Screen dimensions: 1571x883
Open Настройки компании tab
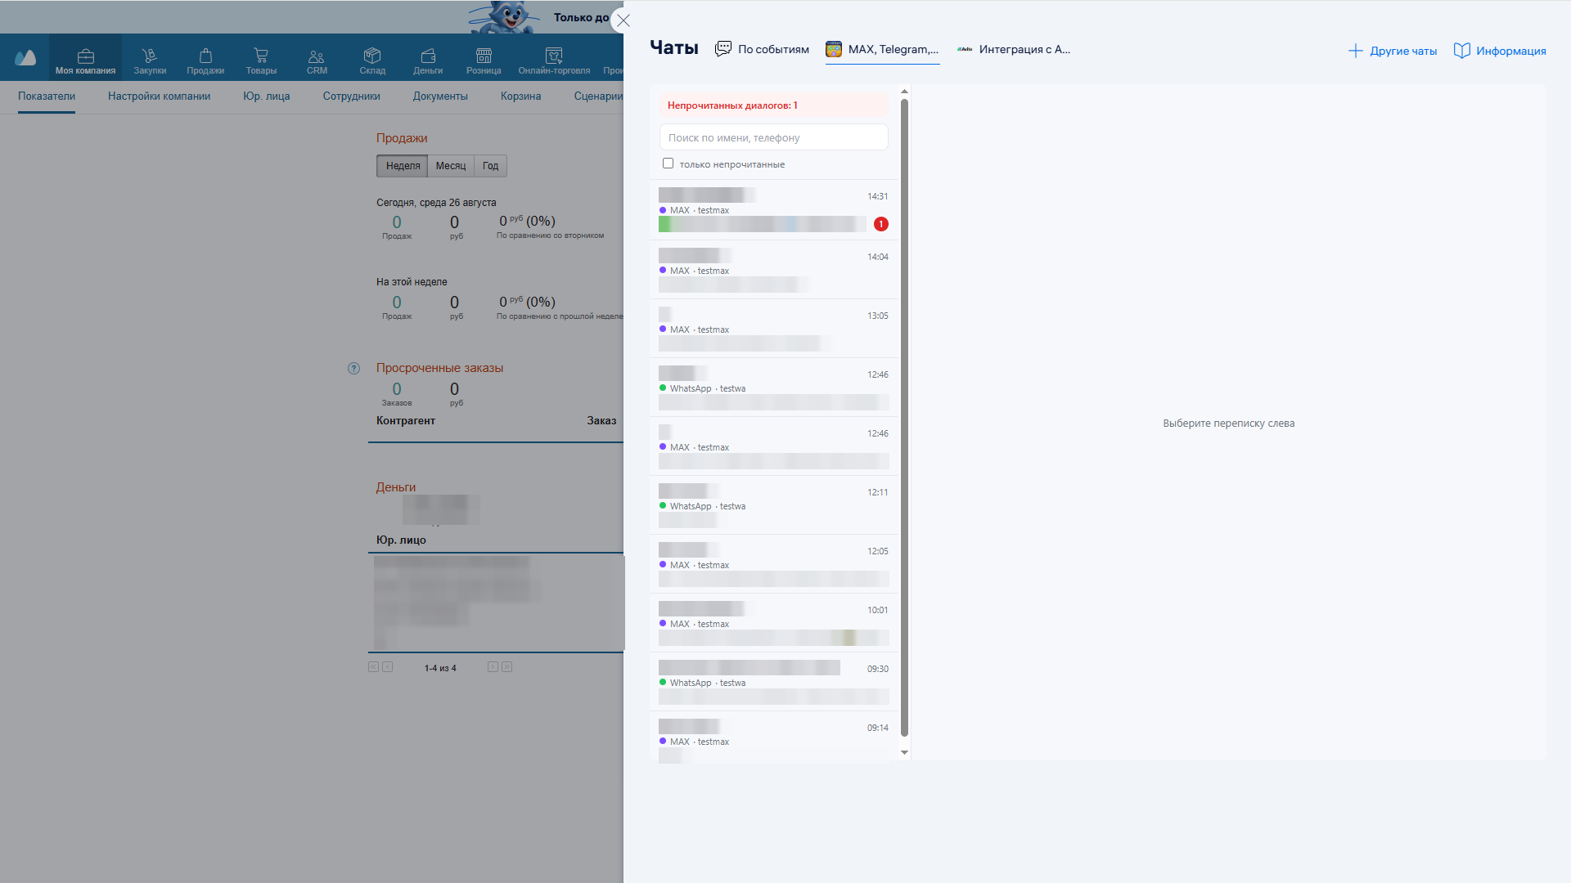159,96
